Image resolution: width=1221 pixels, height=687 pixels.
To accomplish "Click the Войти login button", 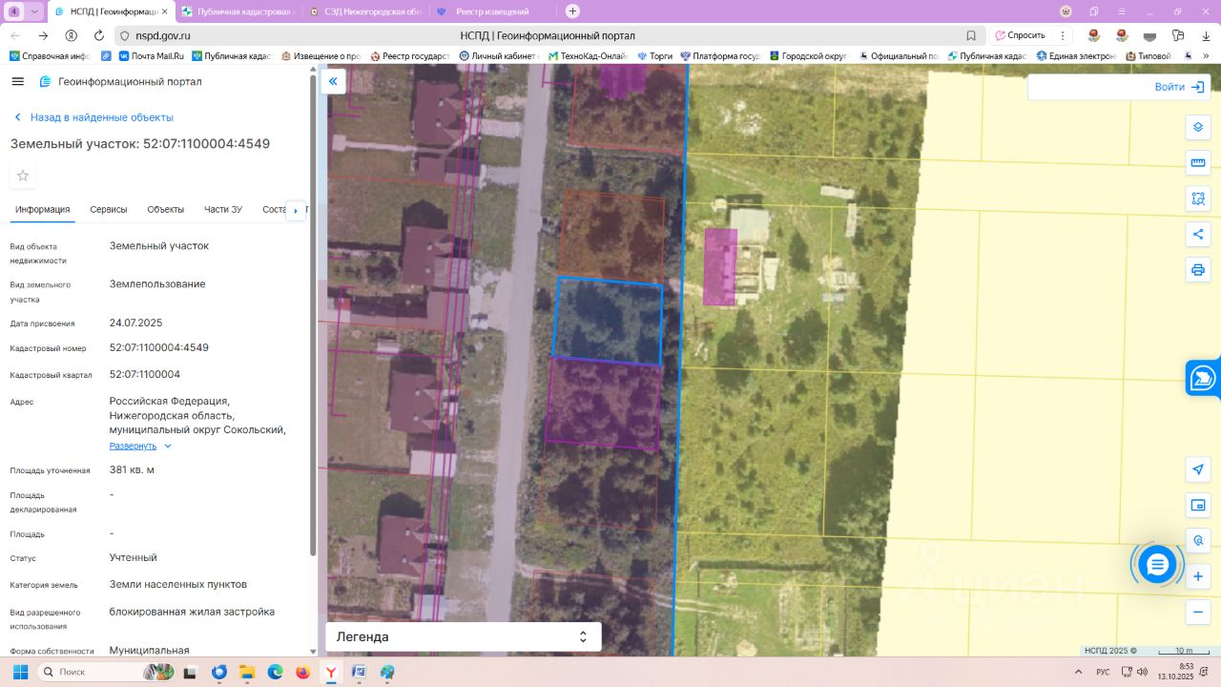I will (1181, 87).
